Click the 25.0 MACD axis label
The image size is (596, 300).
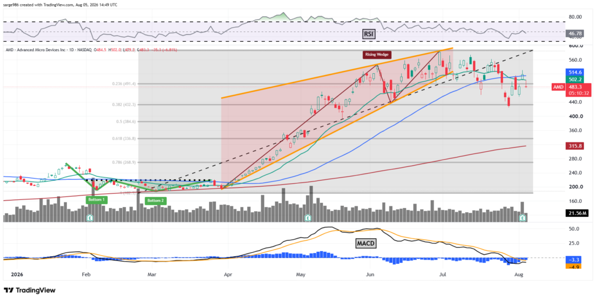click(574, 244)
